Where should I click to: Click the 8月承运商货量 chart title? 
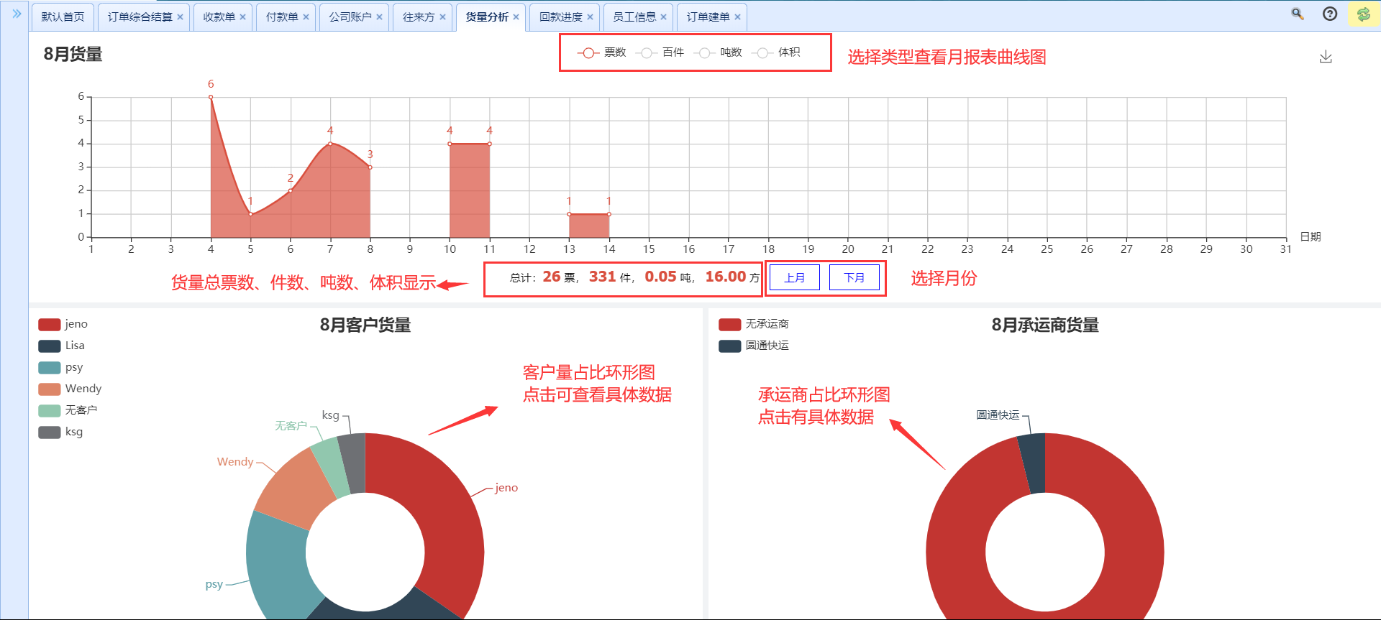coord(1045,325)
